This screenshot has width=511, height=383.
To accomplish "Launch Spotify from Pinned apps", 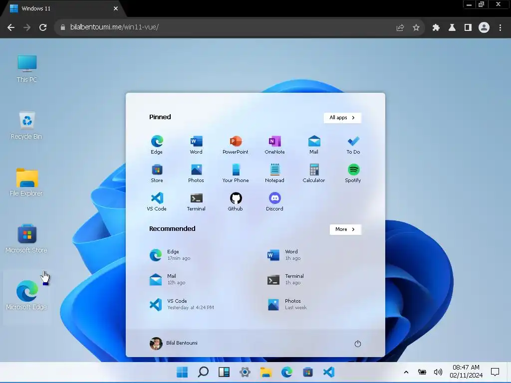I will point(353,173).
